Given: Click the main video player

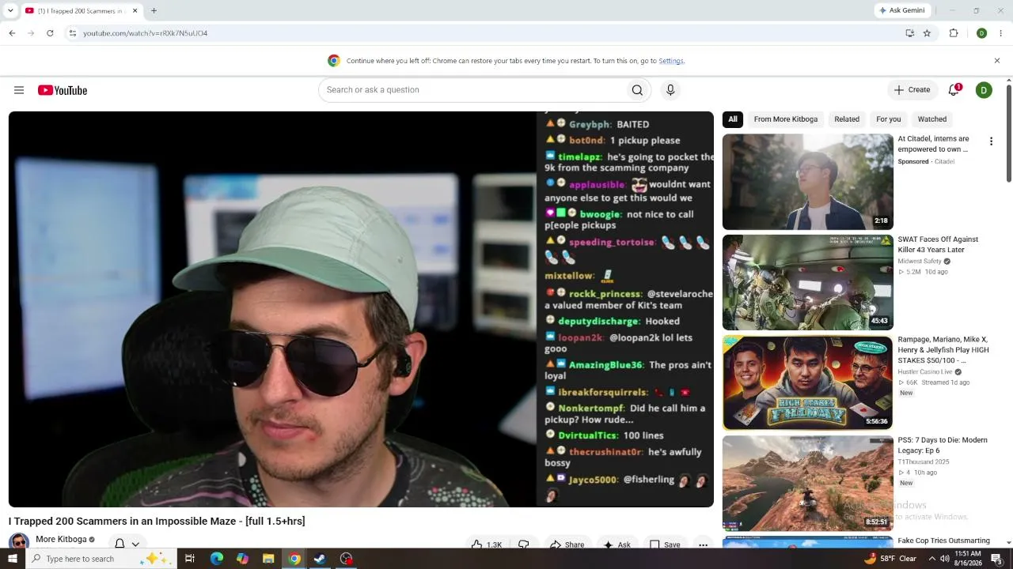Looking at the screenshot, I should coord(361,309).
